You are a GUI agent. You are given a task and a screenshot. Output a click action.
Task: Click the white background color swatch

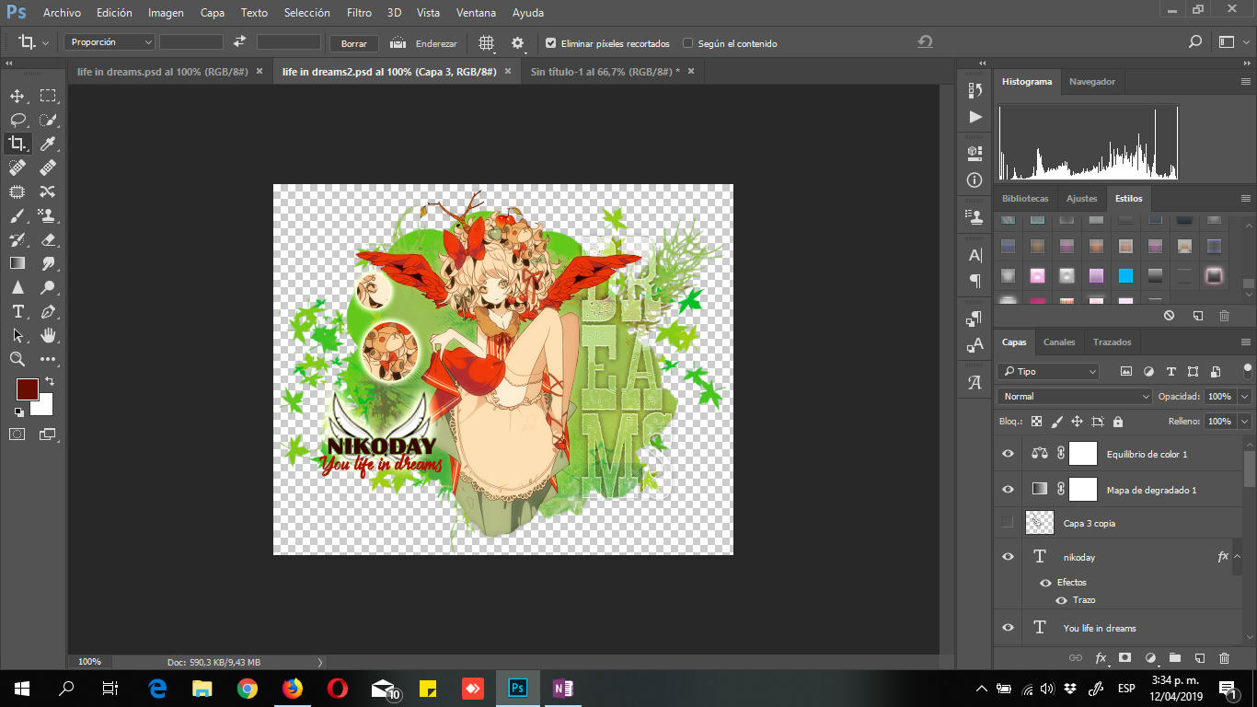pyautogui.click(x=43, y=404)
